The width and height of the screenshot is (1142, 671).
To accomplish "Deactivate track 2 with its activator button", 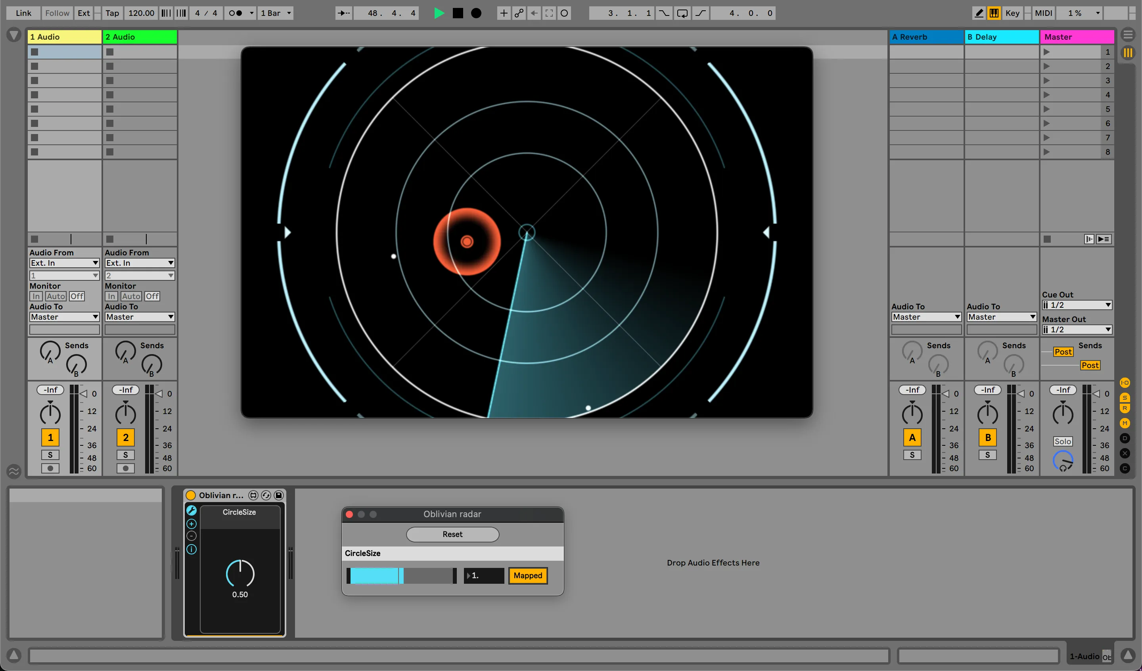I will [126, 437].
